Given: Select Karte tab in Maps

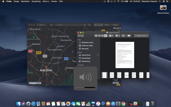Looking at the screenshot, I should point(98,25).
